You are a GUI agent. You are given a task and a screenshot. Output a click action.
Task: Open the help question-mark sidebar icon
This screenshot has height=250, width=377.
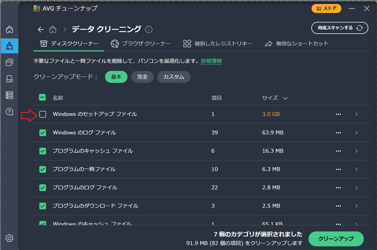pyautogui.click(x=10, y=112)
